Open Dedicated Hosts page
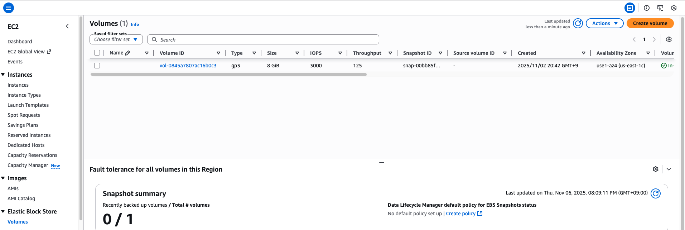Image resolution: width=685 pixels, height=230 pixels. [26, 145]
